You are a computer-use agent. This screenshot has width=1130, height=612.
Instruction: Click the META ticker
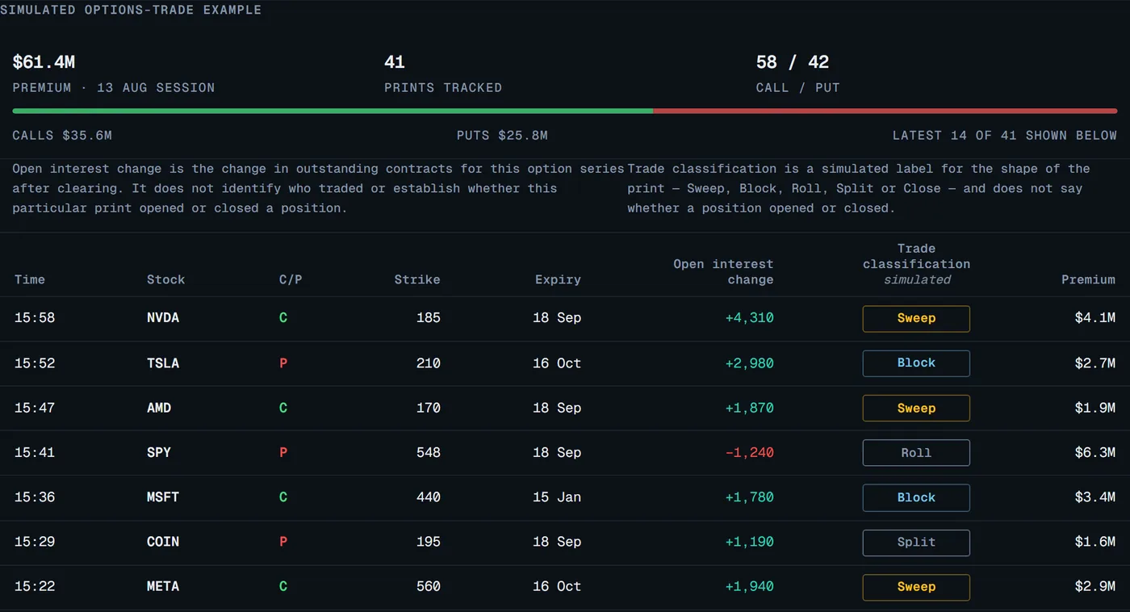pyautogui.click(x=163, y=587)
